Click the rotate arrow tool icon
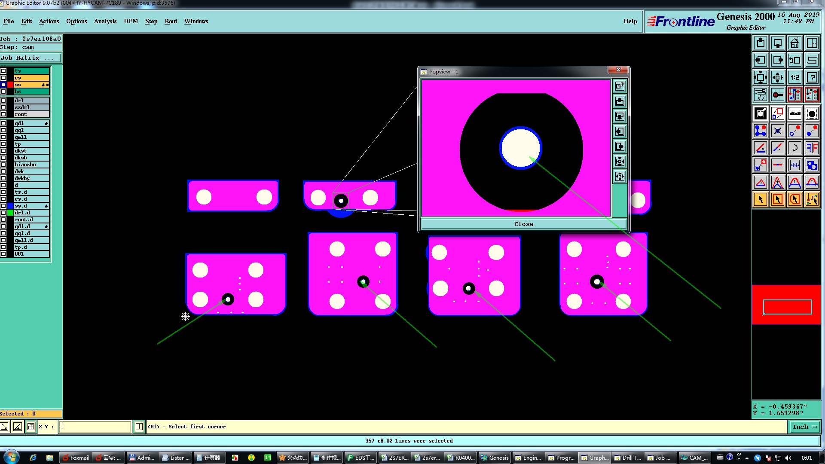Image resolution: width=825 pixels, height=464 pixels. click(794, 148)
